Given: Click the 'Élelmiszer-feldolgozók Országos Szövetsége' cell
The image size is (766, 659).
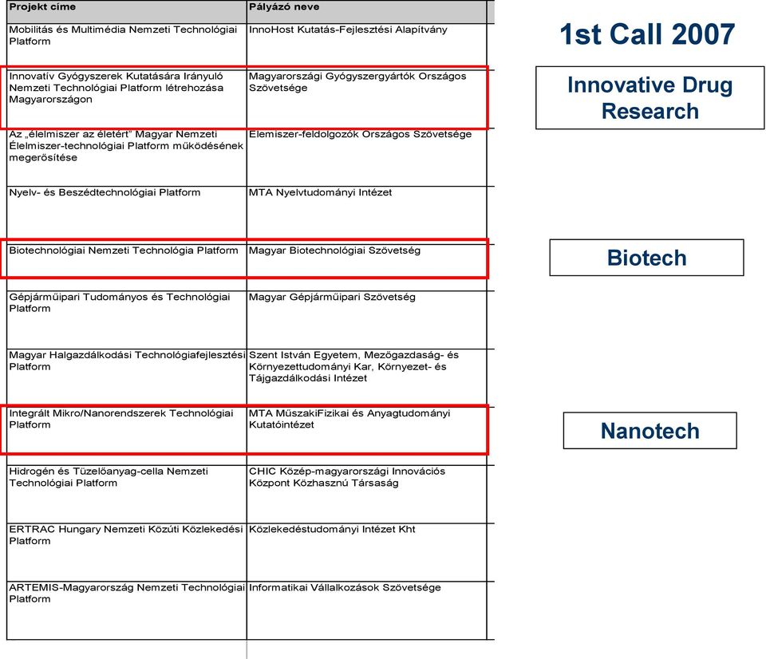Looking at the screenshot, I should tap(367, 157).
